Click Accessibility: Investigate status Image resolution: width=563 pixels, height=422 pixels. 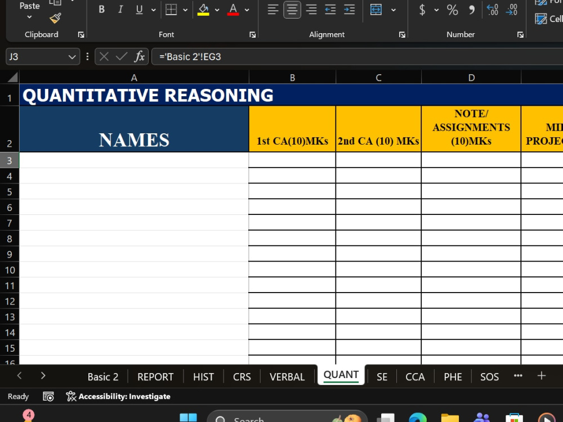(118, 397)
